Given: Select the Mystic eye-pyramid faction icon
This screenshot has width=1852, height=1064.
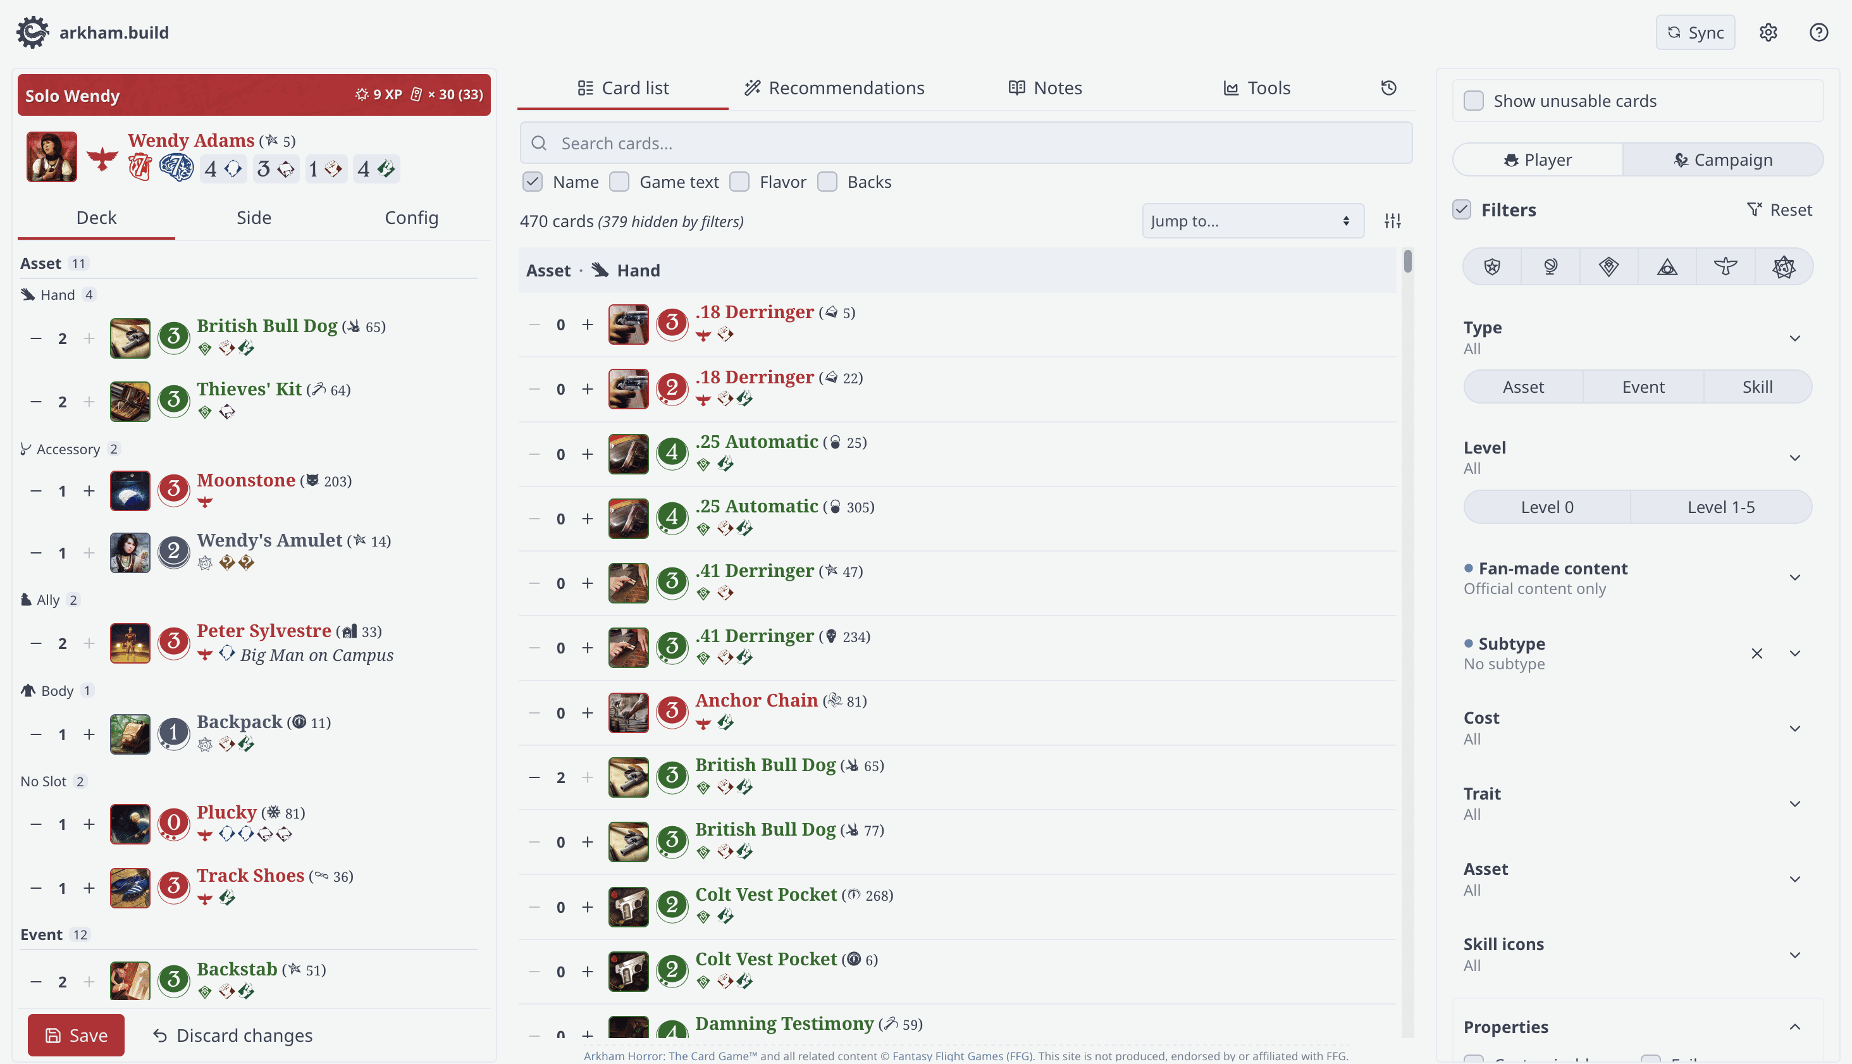Looking at the screenshot, I should click(1668, 266).
